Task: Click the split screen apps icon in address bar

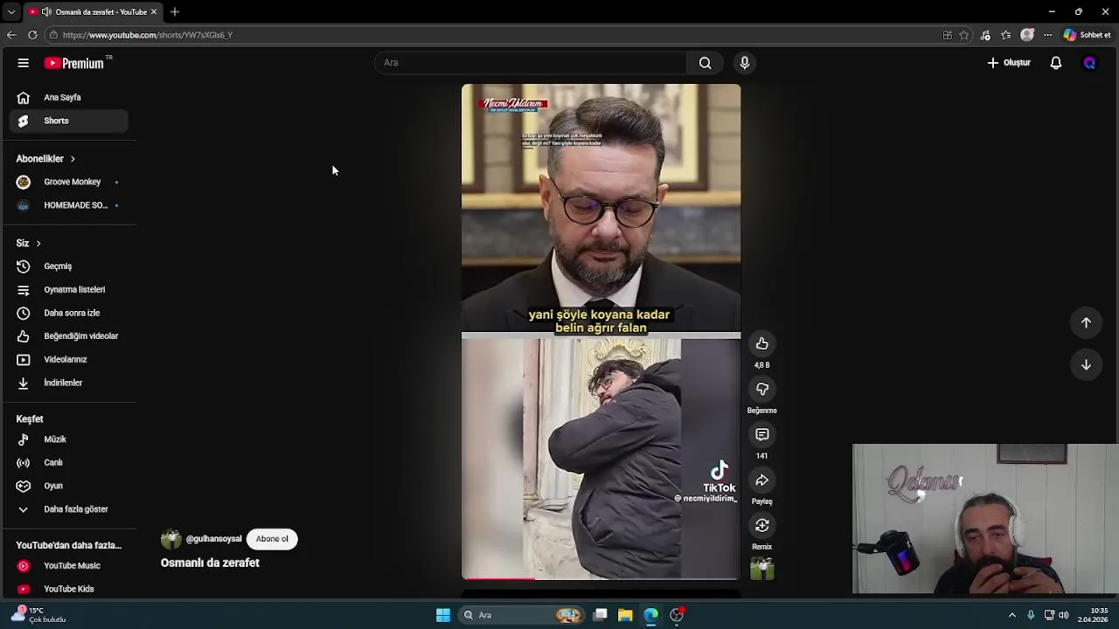Action: pos(947,35)
